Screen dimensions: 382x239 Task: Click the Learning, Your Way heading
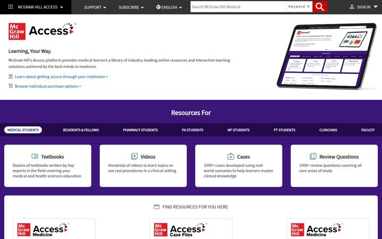click(x=30, y=51)
